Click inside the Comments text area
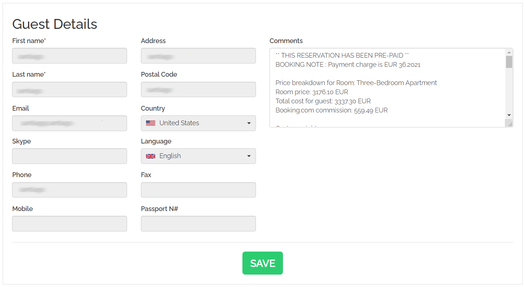This screenshot has width=525, height=287. tap(387, 88)
